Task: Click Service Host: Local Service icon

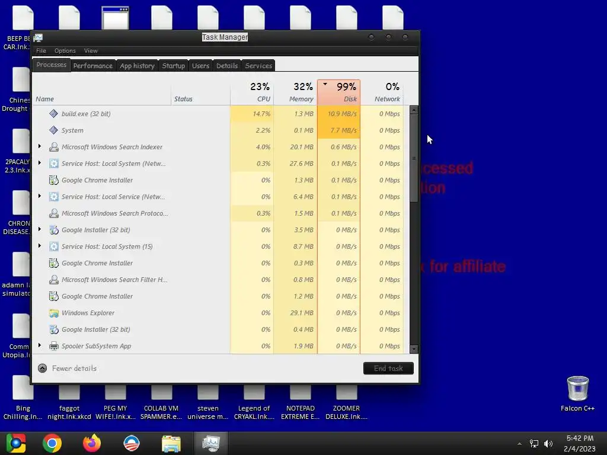Action: click(x=53, y=197)
